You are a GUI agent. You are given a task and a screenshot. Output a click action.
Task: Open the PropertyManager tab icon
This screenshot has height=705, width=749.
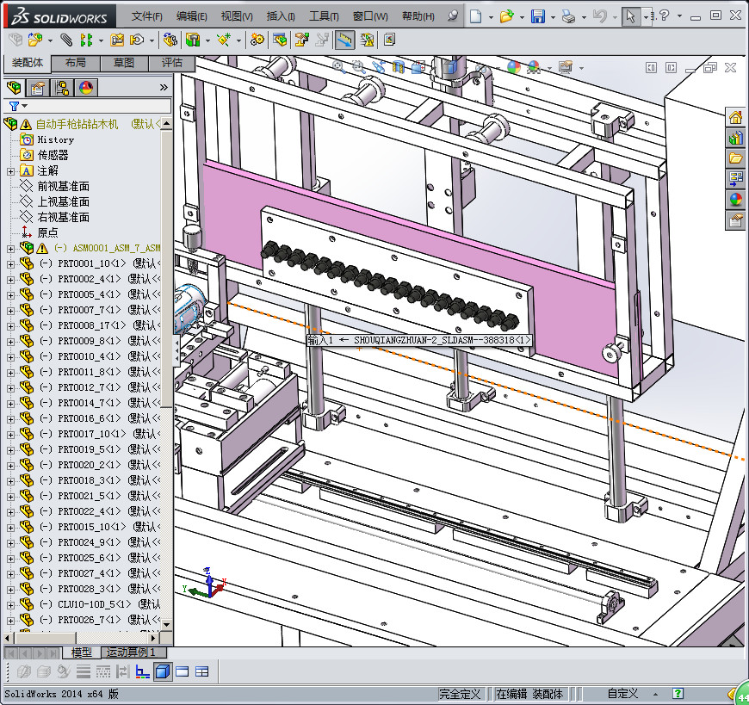coord(38,87)
